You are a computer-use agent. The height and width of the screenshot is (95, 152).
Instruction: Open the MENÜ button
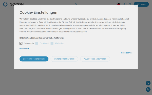pyautogui.click(x=141, y=4)
